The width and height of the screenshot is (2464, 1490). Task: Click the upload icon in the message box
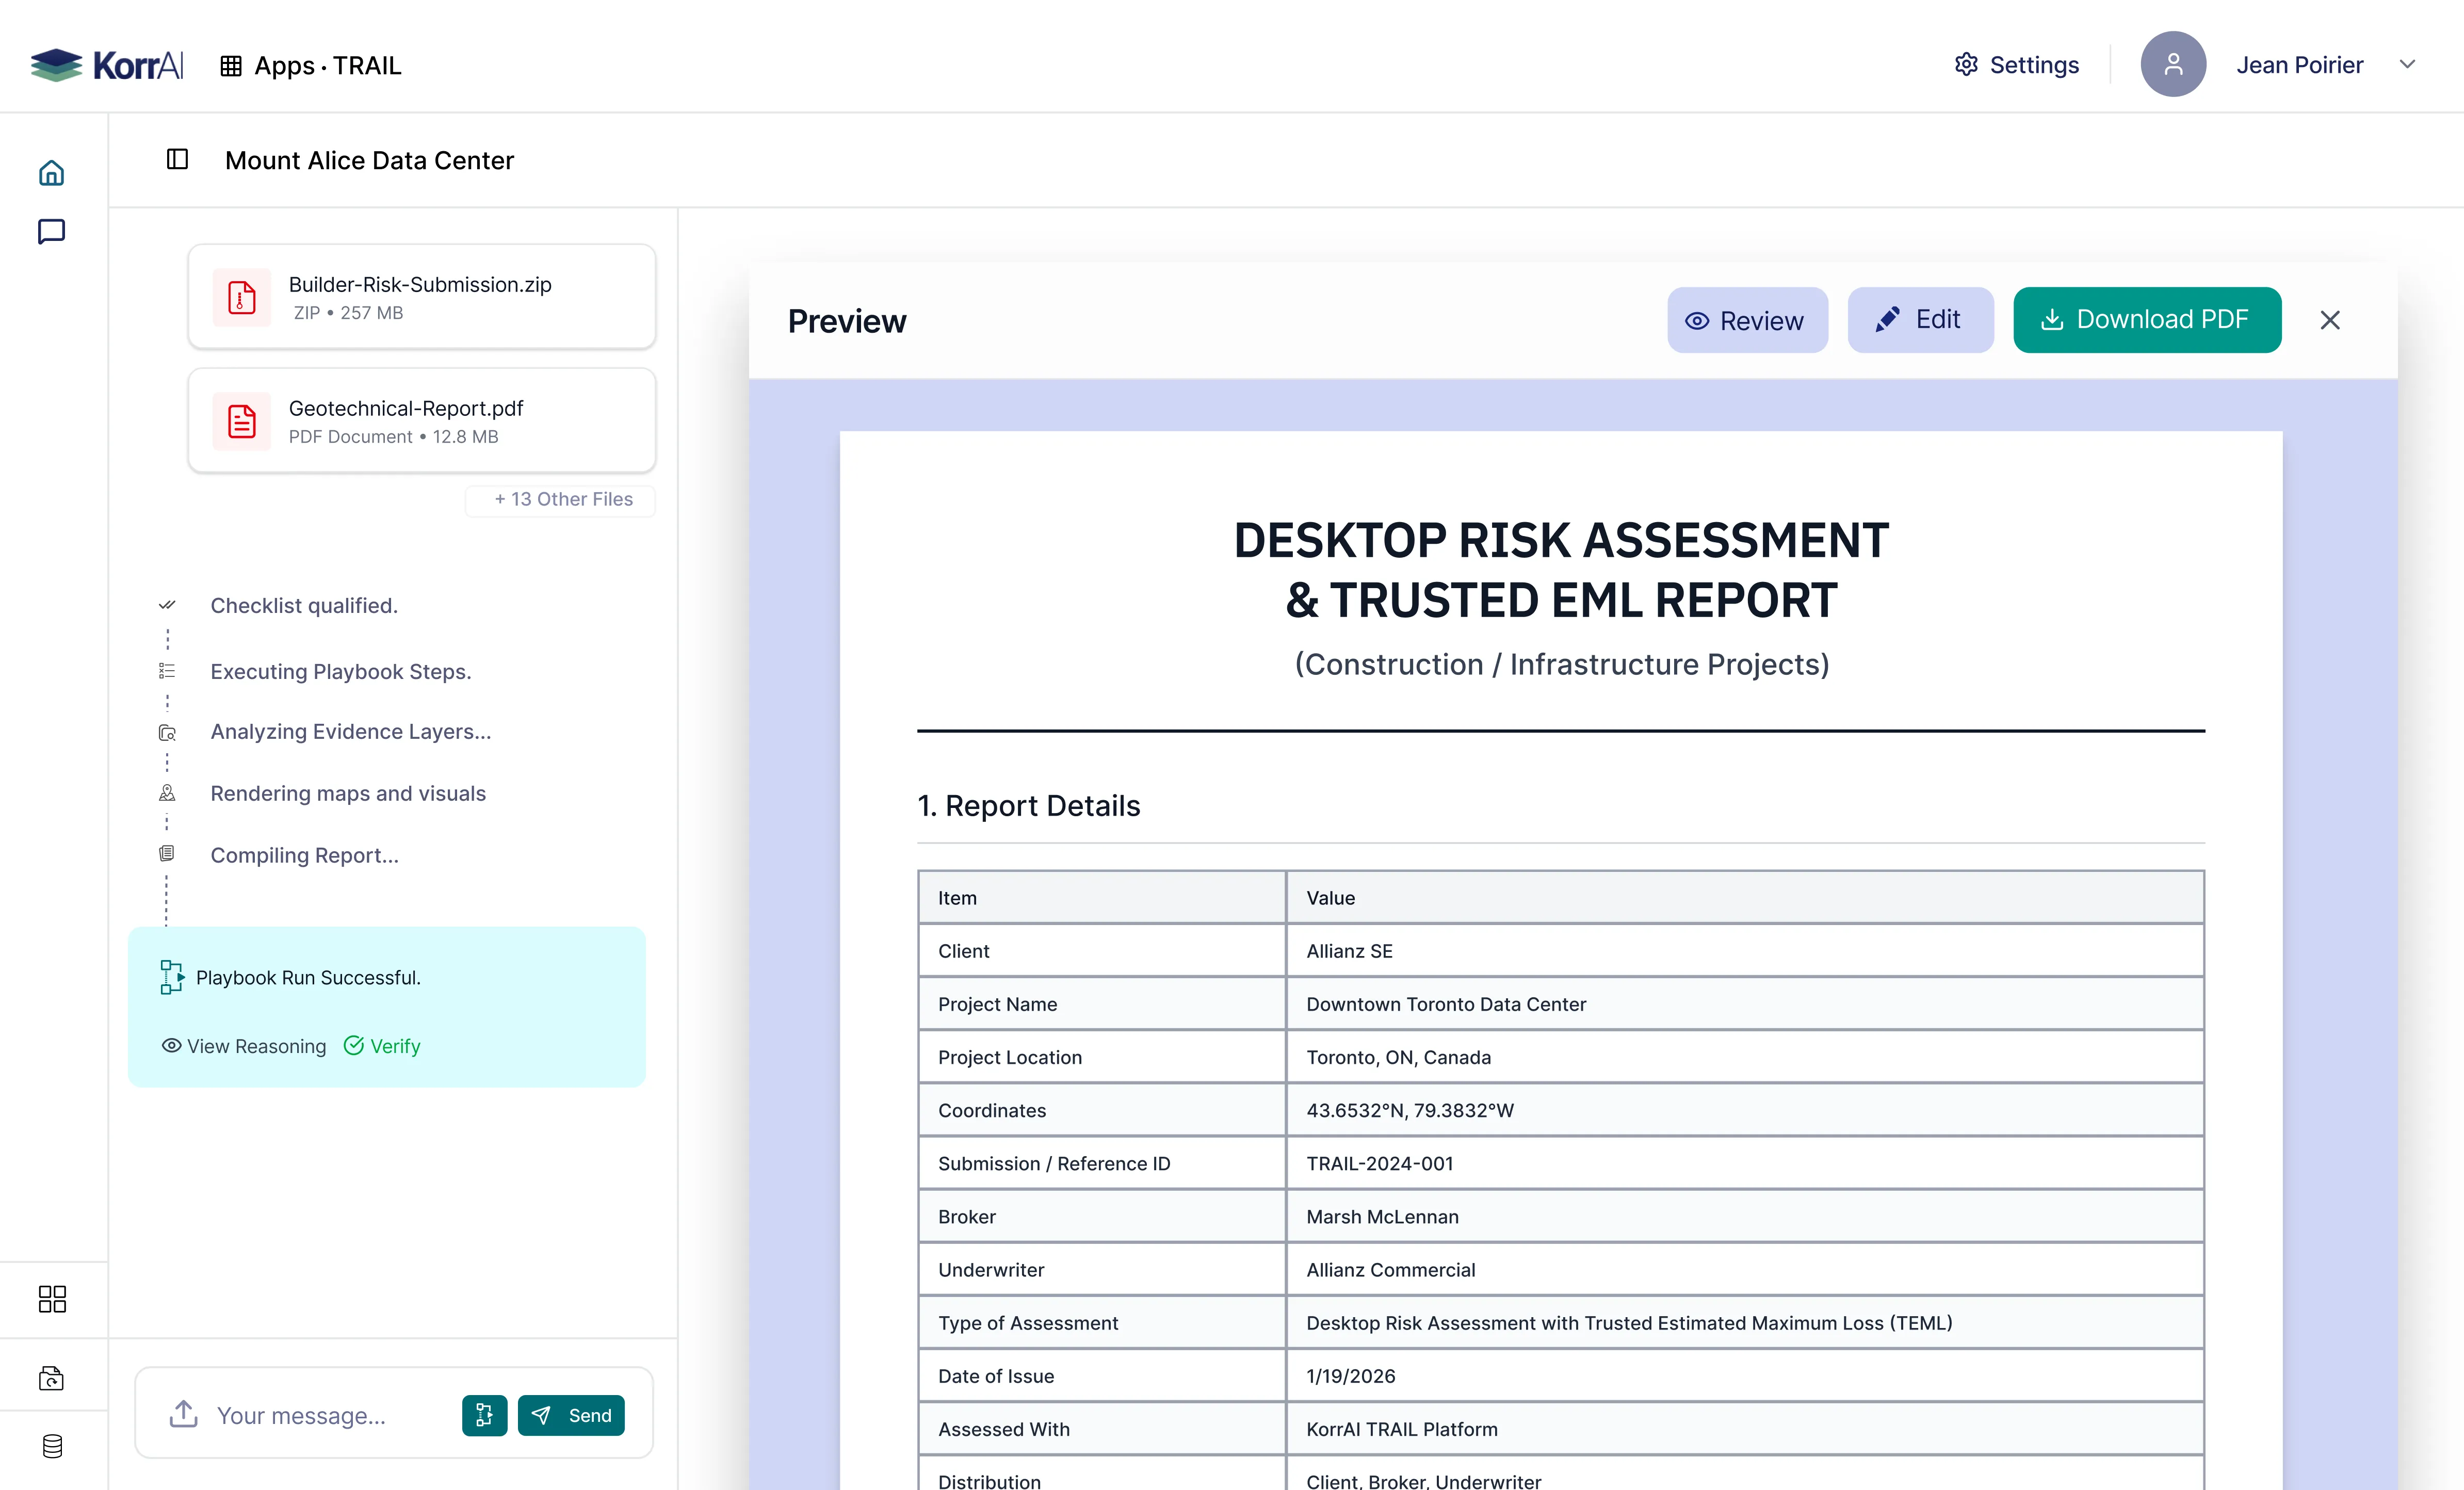point(183,1414)
